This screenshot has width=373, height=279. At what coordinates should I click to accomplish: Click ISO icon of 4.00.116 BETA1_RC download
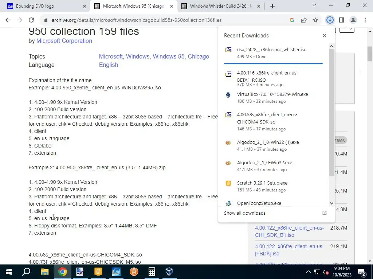pos(228,74)
